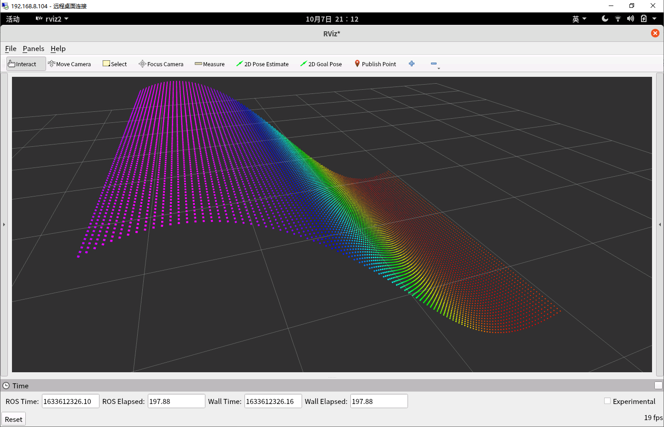Open the toolbar overflow arrow
664x427 pixels.
point(439,68)
